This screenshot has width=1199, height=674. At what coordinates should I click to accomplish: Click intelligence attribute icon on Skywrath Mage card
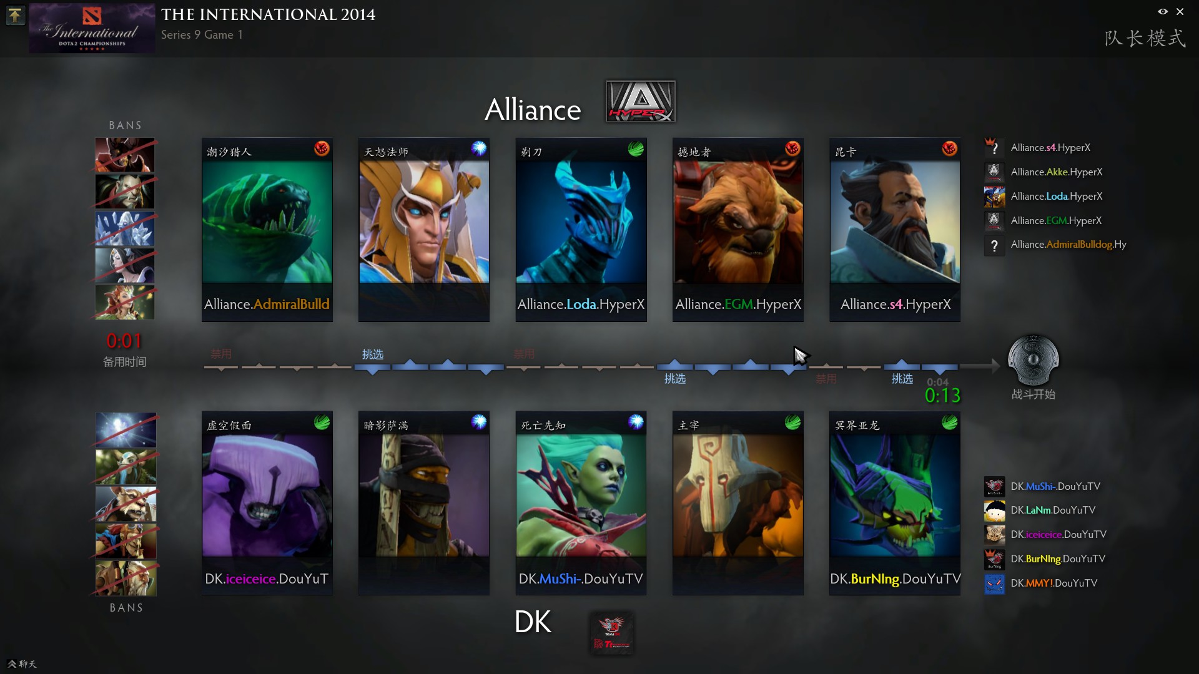[x=479, y=149]
